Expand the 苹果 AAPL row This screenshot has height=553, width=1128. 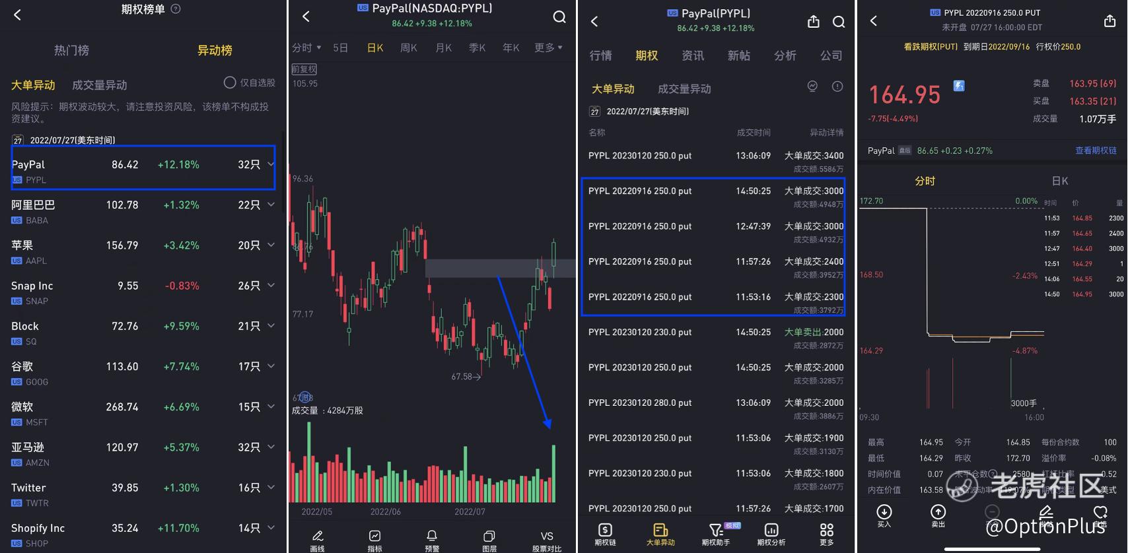point(271,245)
